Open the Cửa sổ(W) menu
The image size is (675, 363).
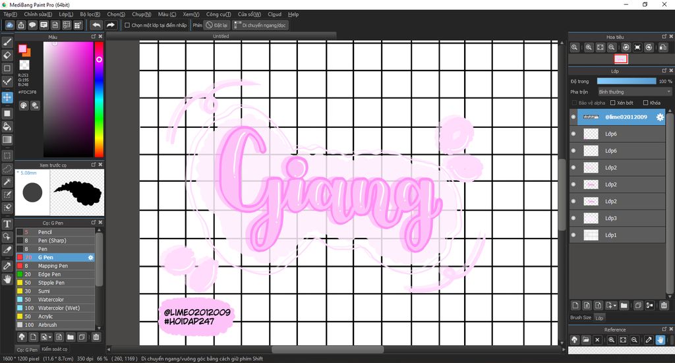pyautogui.click(x=249, y=14)
